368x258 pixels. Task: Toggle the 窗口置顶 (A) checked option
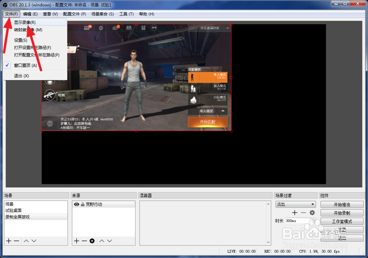[x=35, y=65]
